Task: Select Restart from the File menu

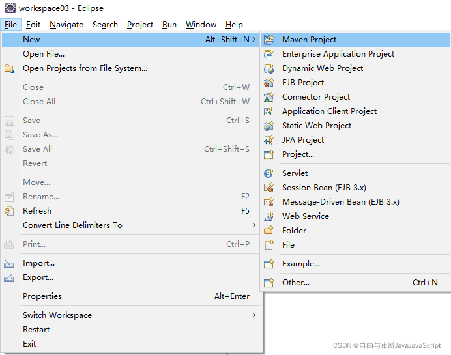Action: tap(131, 330)
